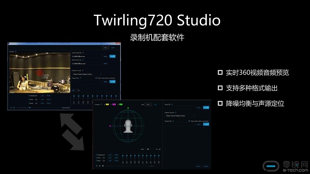
Task: Click Lock for Pitch in the audio window
Action: (x=110, y=158)
